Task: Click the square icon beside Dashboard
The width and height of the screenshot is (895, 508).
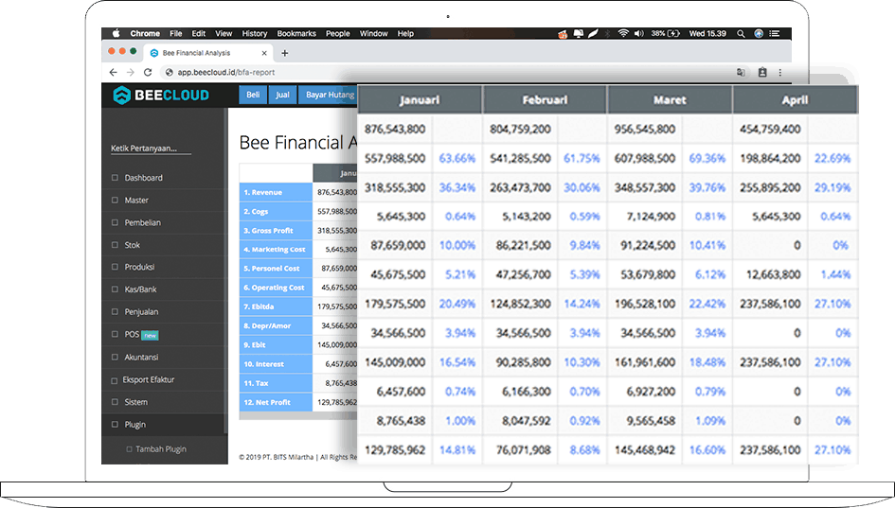Action: point(115,178)
